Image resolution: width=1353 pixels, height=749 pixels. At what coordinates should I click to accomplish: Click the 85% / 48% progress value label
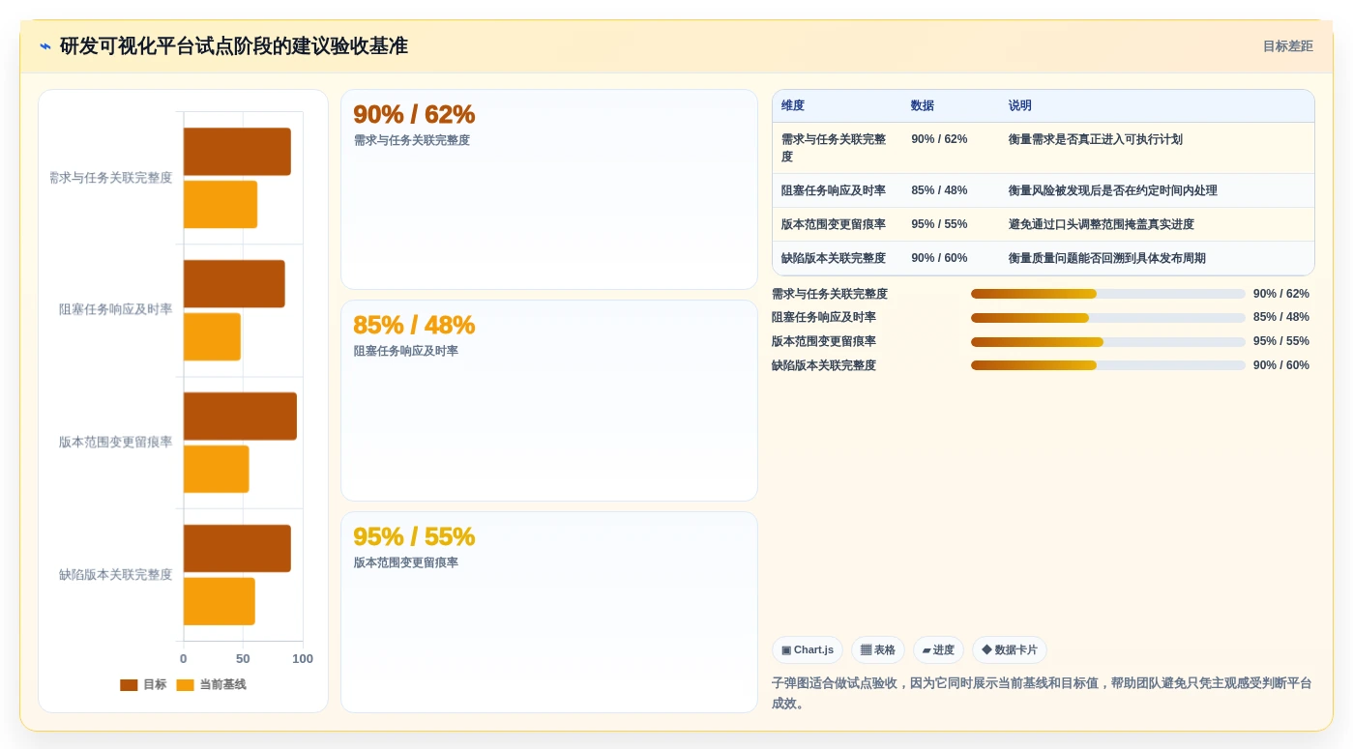pyautogui.click(x=1281, y=317)
